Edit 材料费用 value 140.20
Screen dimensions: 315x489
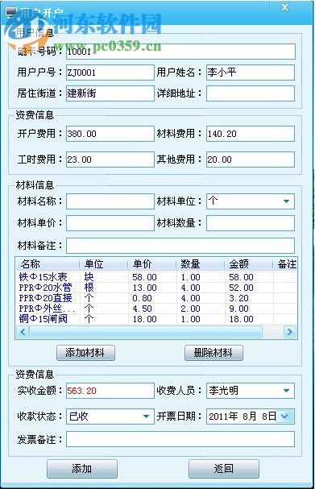(x=250, y=134)
